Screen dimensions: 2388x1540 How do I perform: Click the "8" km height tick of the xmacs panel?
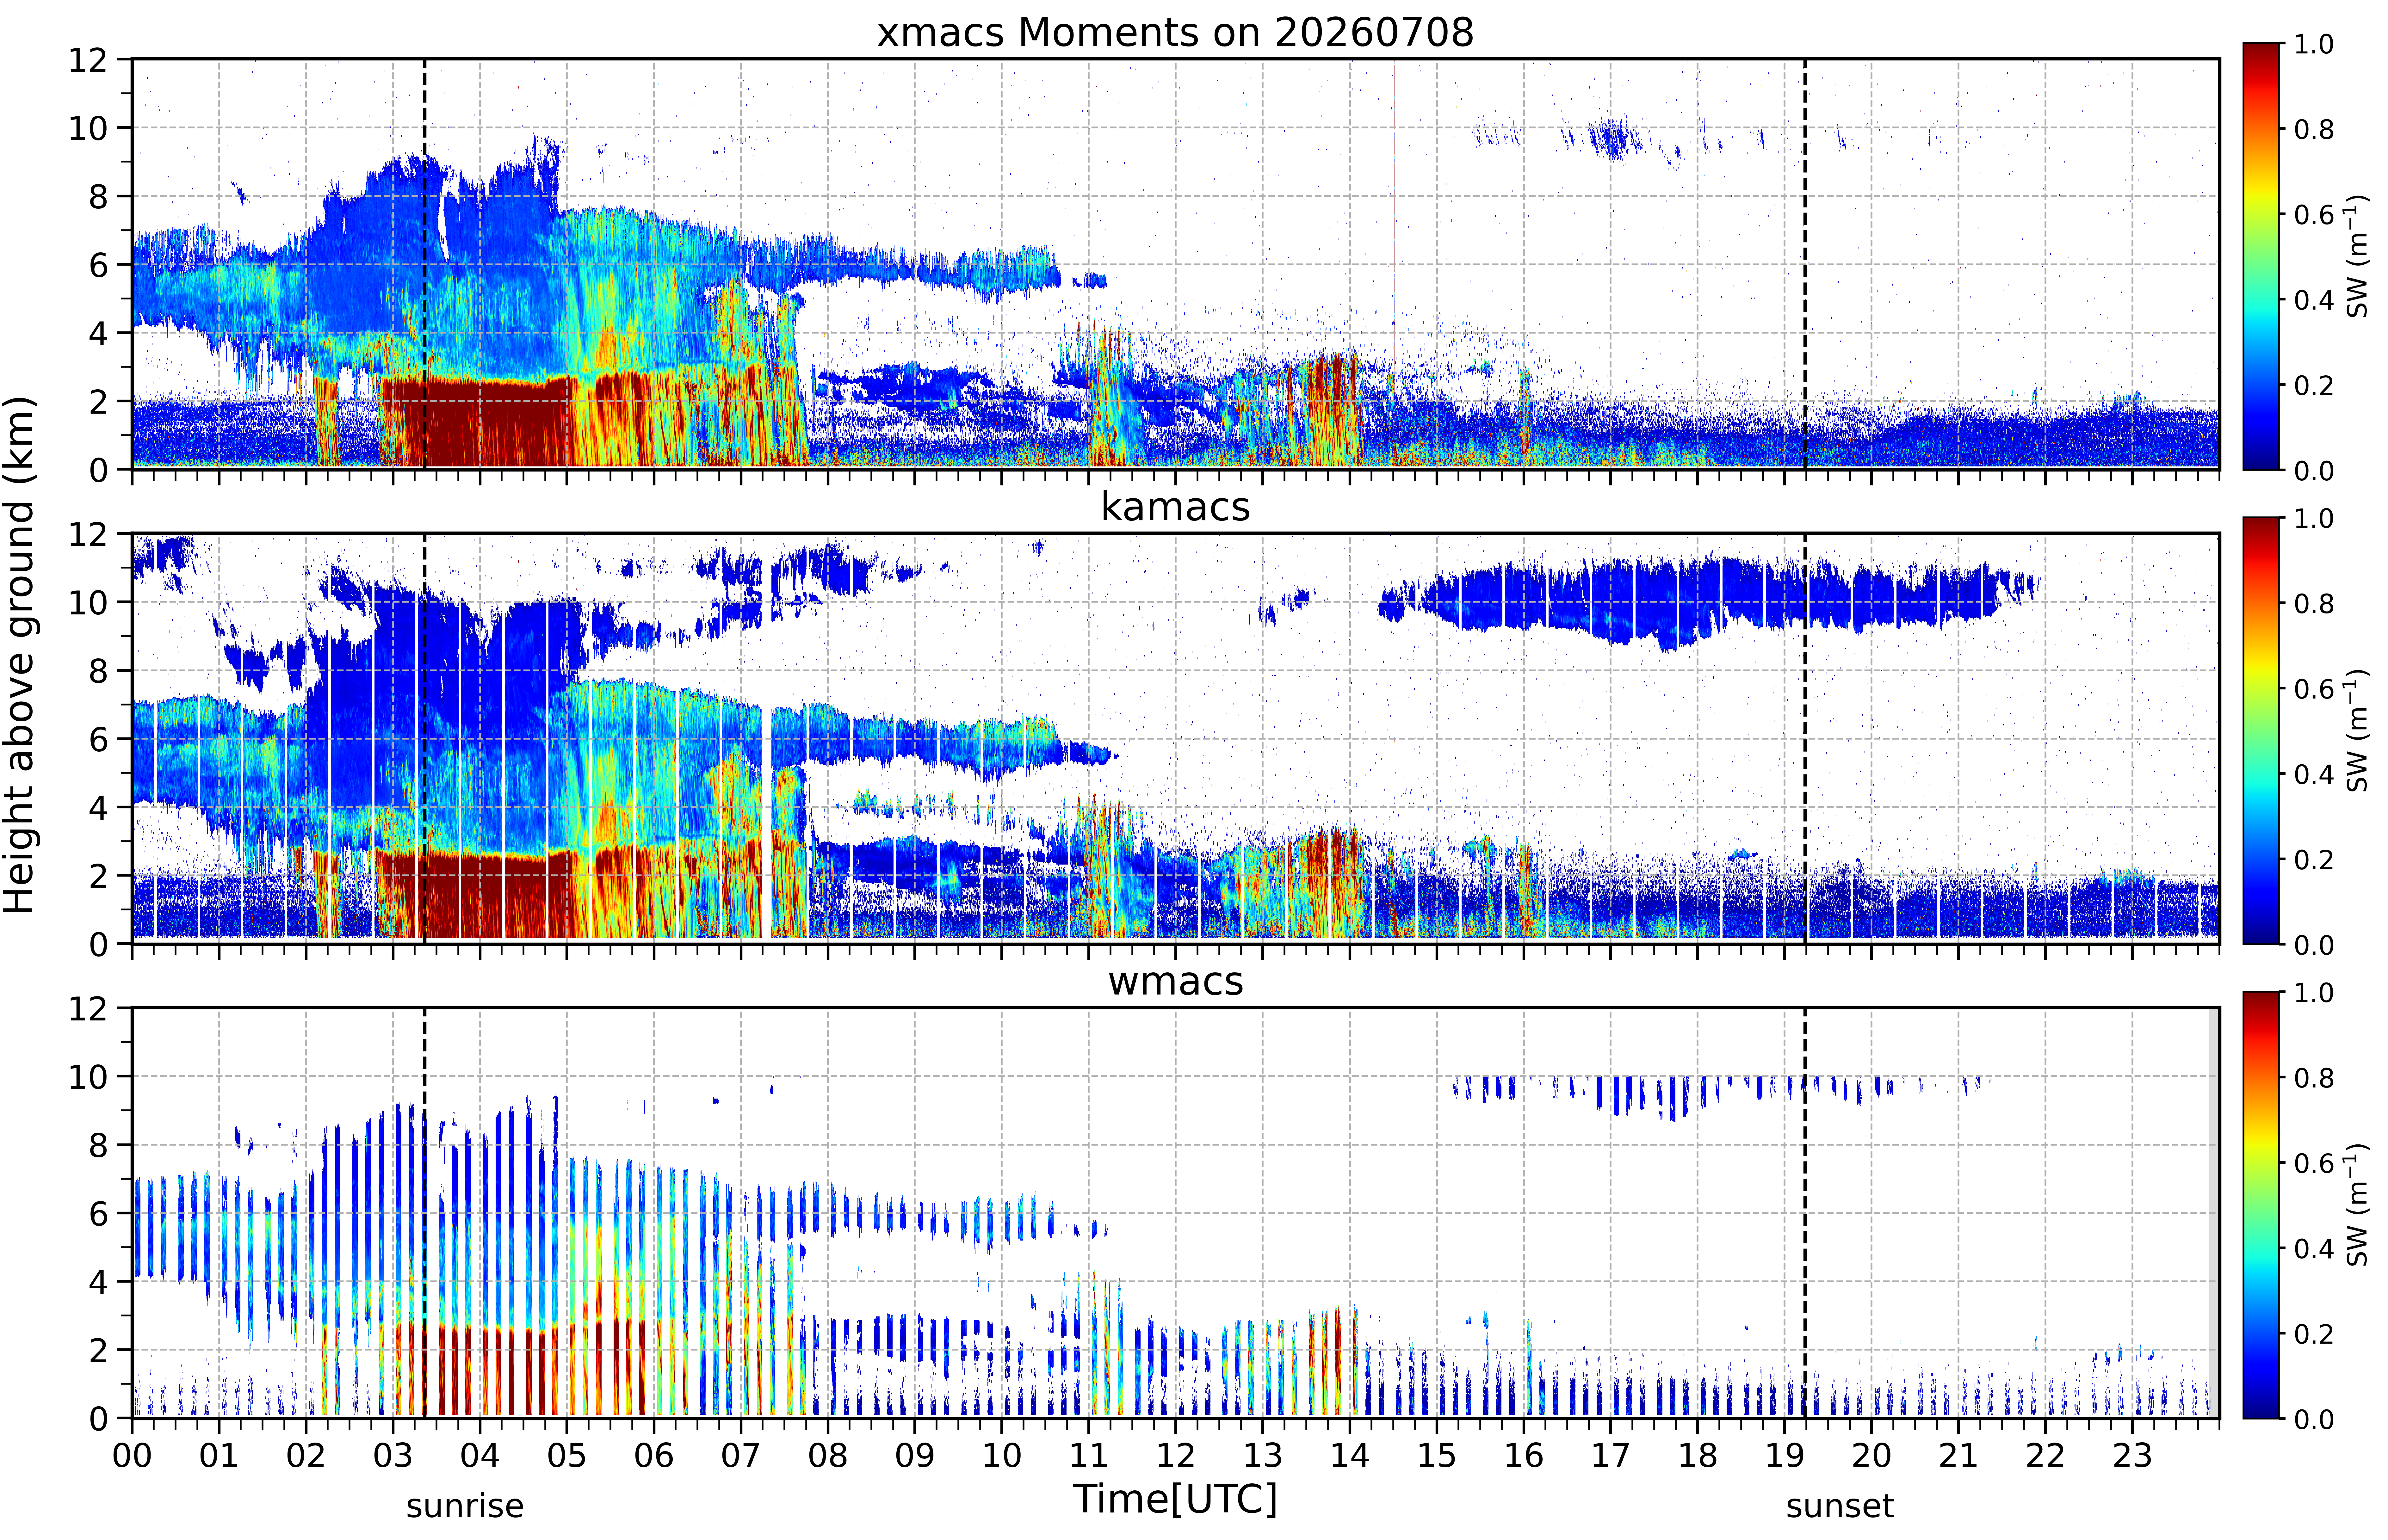tap(98, 197)
